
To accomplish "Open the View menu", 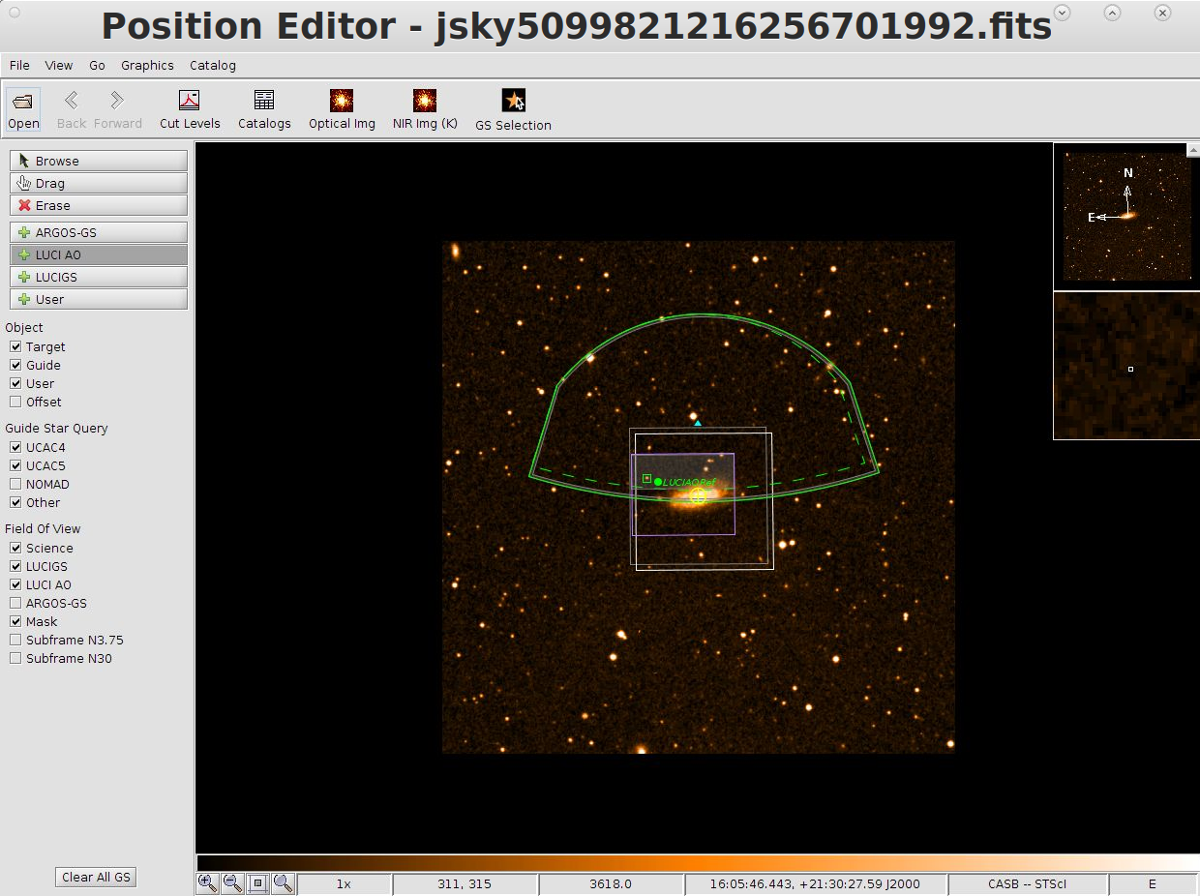I will 59,65.
